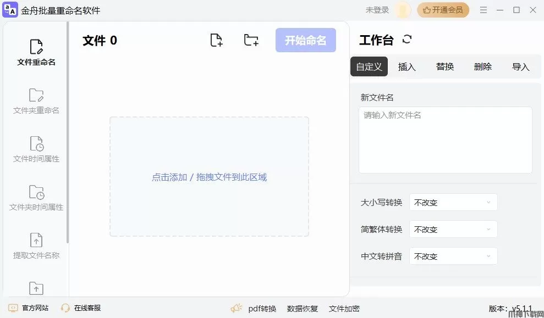Open 文件夹时间属性 sidebar tool

(36, 198)
